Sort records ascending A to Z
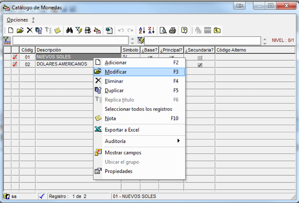Screen dimensions: 299x203 [x=142, y=30]
